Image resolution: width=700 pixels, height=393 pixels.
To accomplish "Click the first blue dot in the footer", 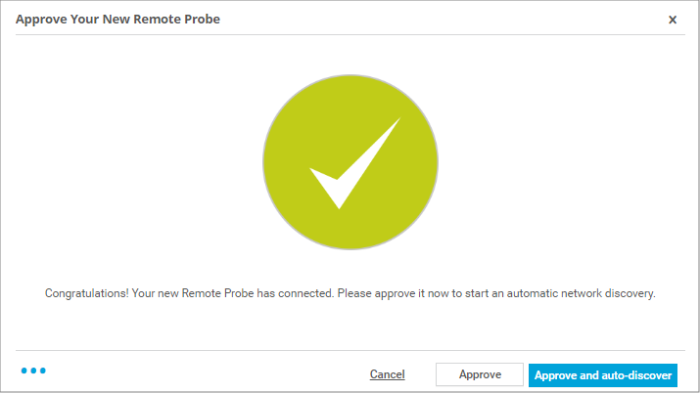I will [x=23, y=371].
